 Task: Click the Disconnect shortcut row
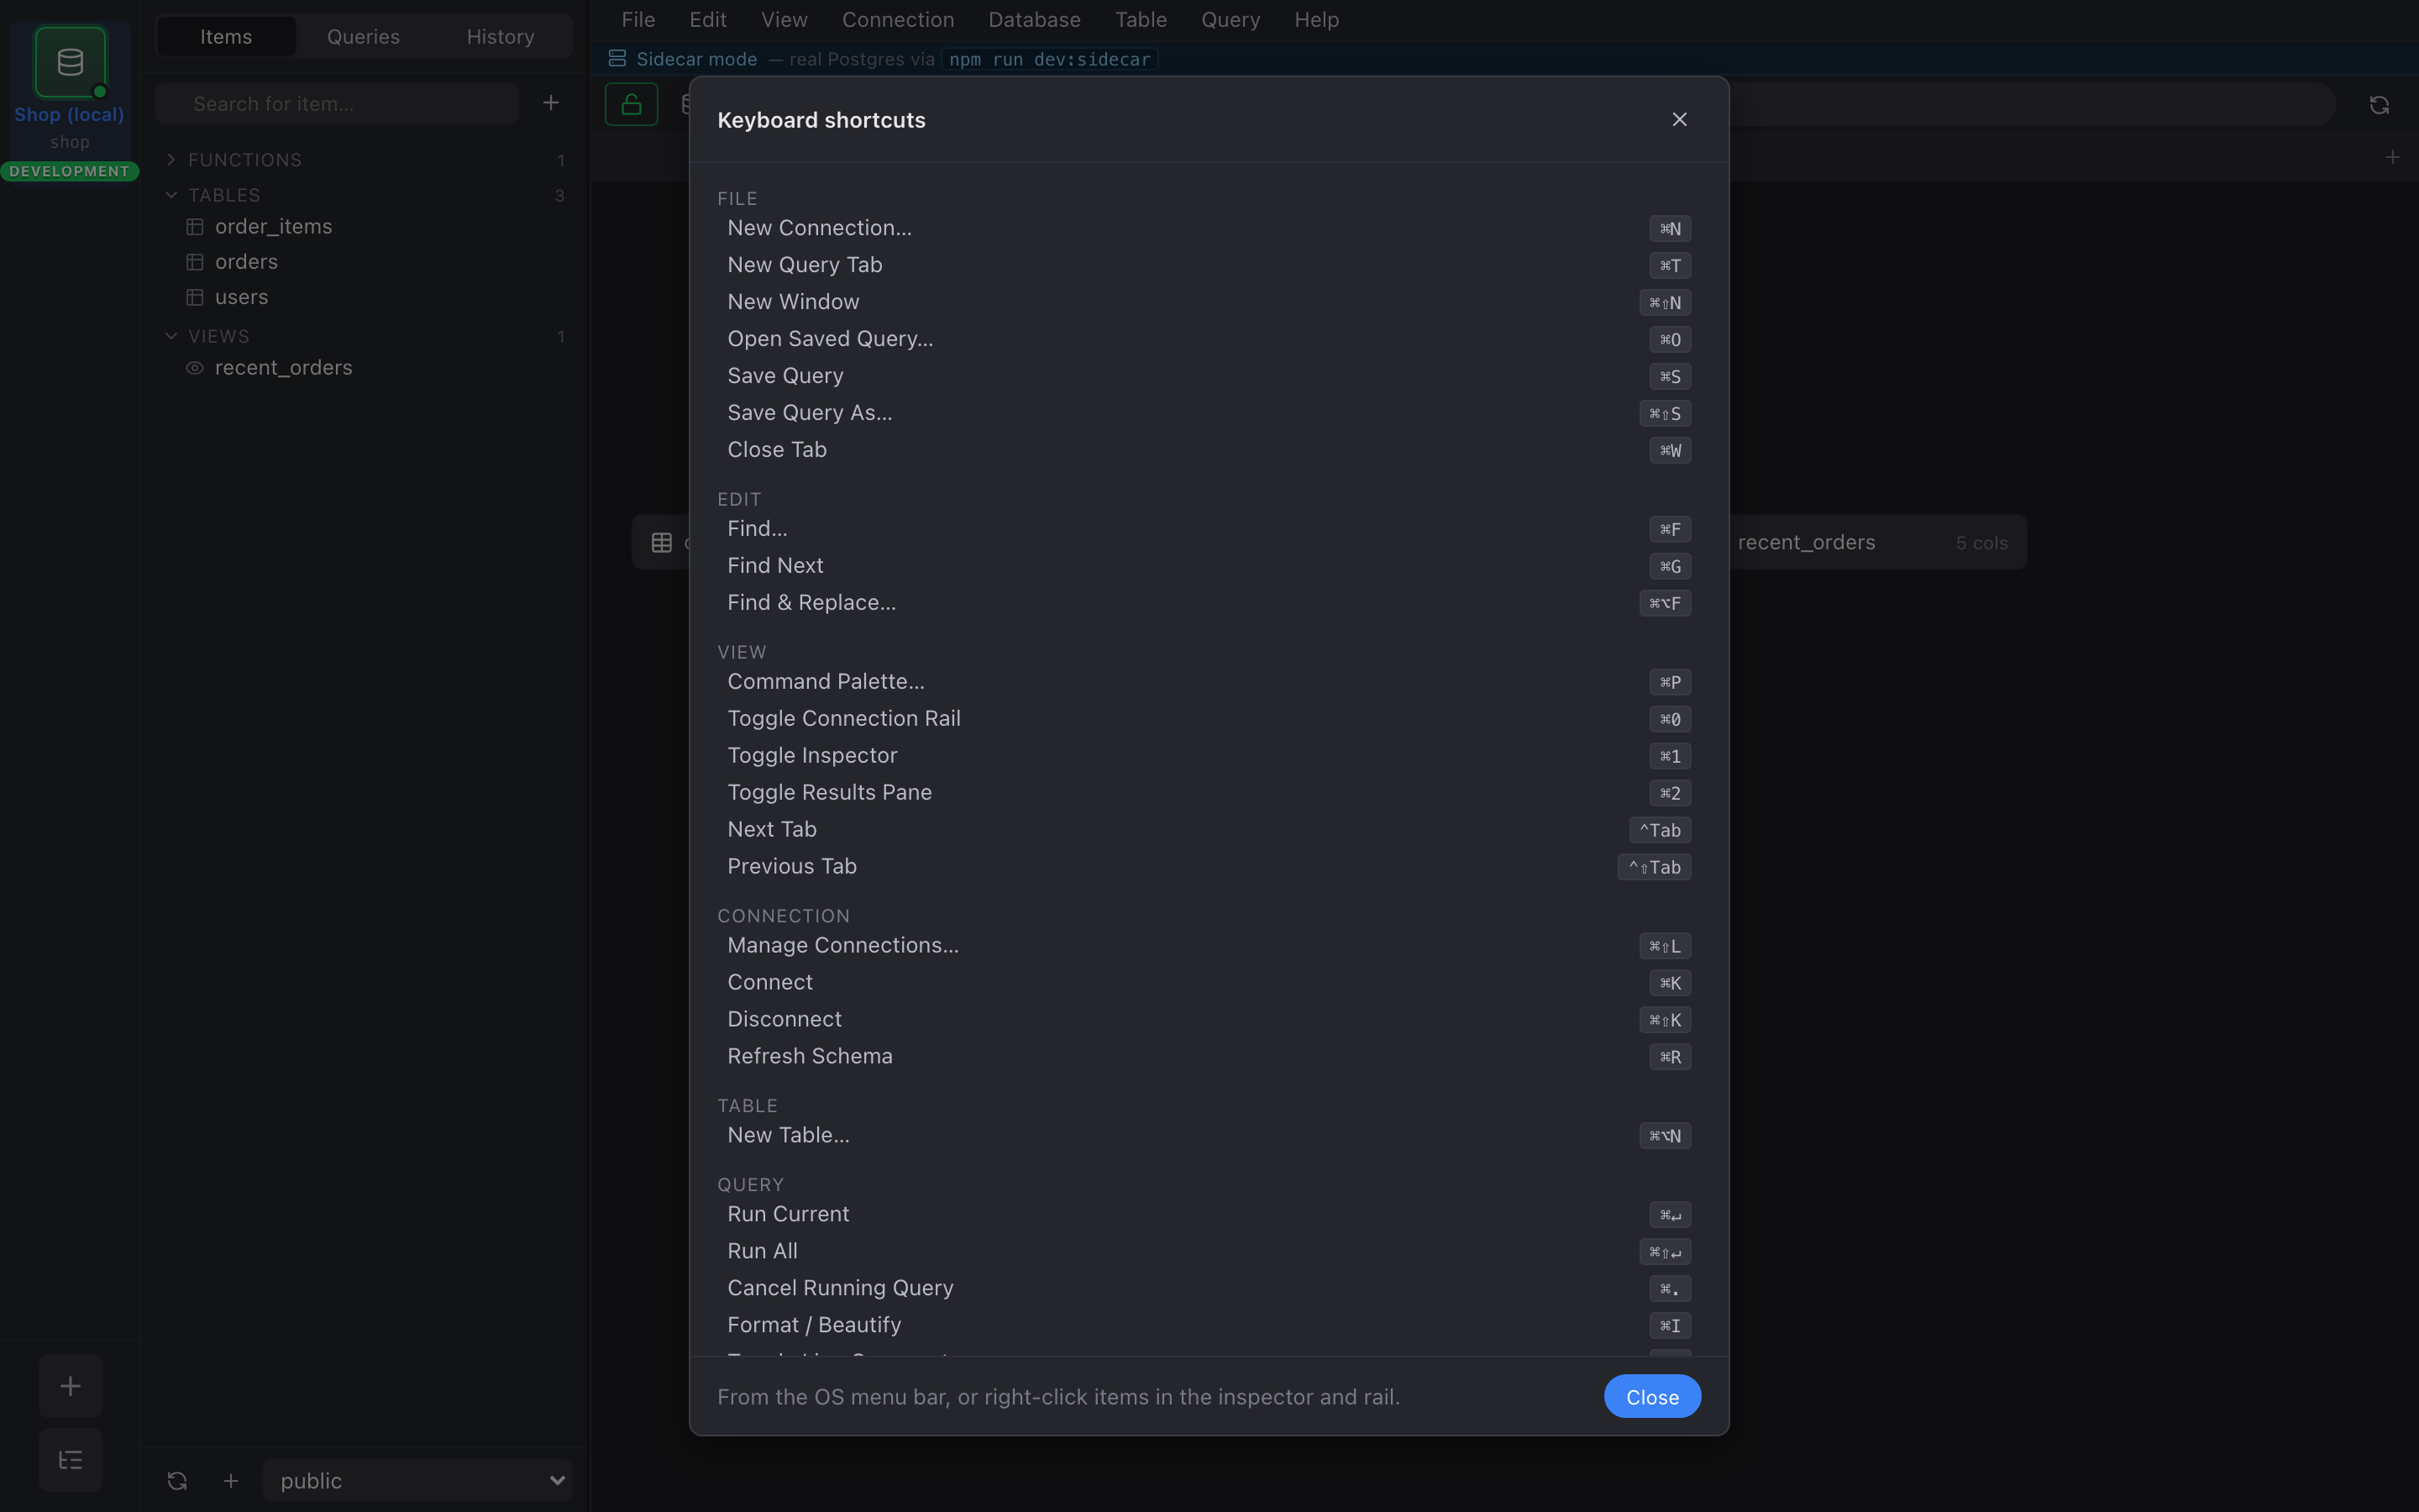pyautogui.click(x=1209, y=1020)
